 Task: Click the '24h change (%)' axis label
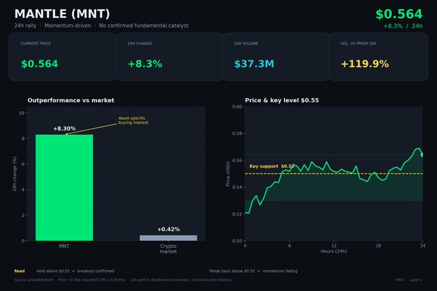pyautogui.click(x=15, y=174)
